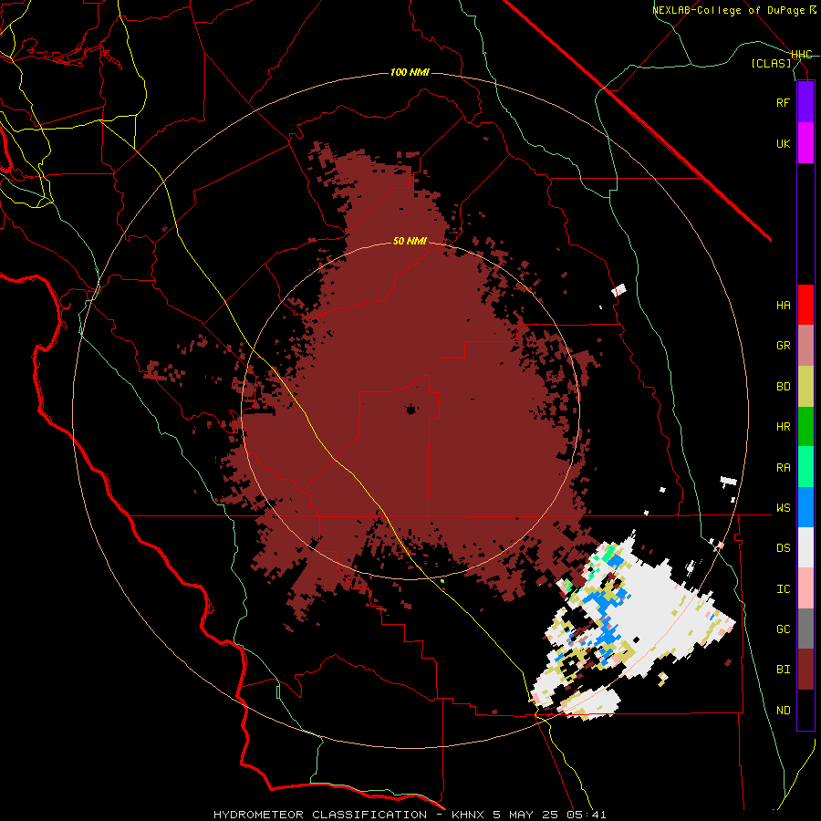821x821 pixels.
Task: Click the WS legend label
Action: click(783, 508)
